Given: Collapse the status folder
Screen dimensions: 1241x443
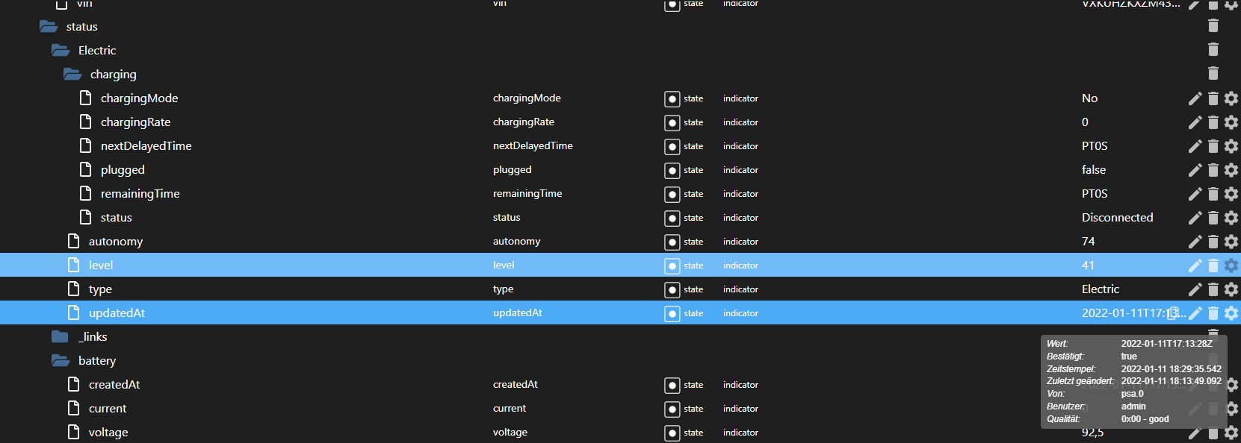Looking at the screenshot, I should [49, 27].
